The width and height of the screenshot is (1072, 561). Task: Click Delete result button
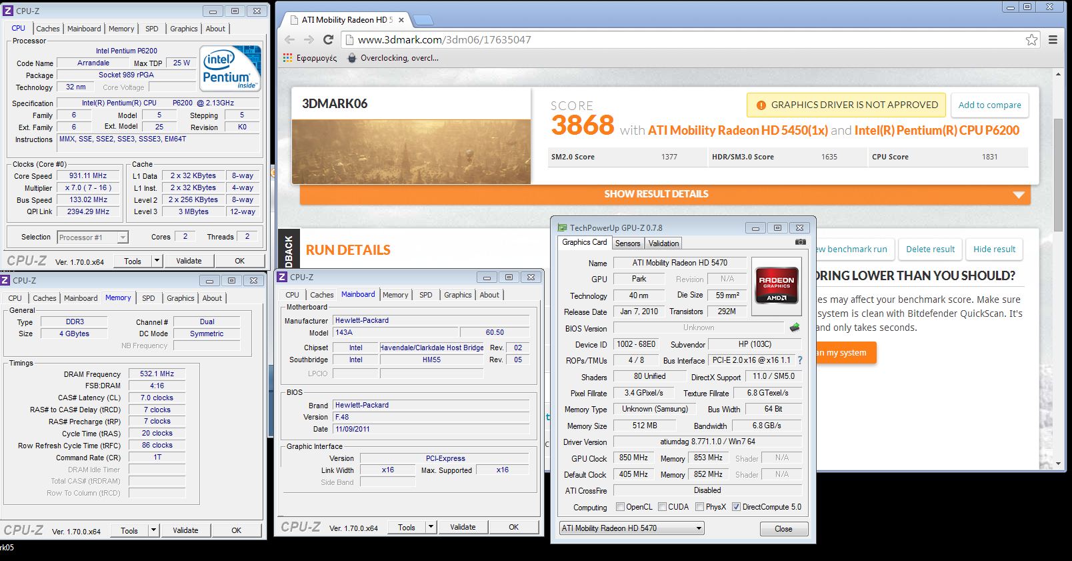pos(930,249)
